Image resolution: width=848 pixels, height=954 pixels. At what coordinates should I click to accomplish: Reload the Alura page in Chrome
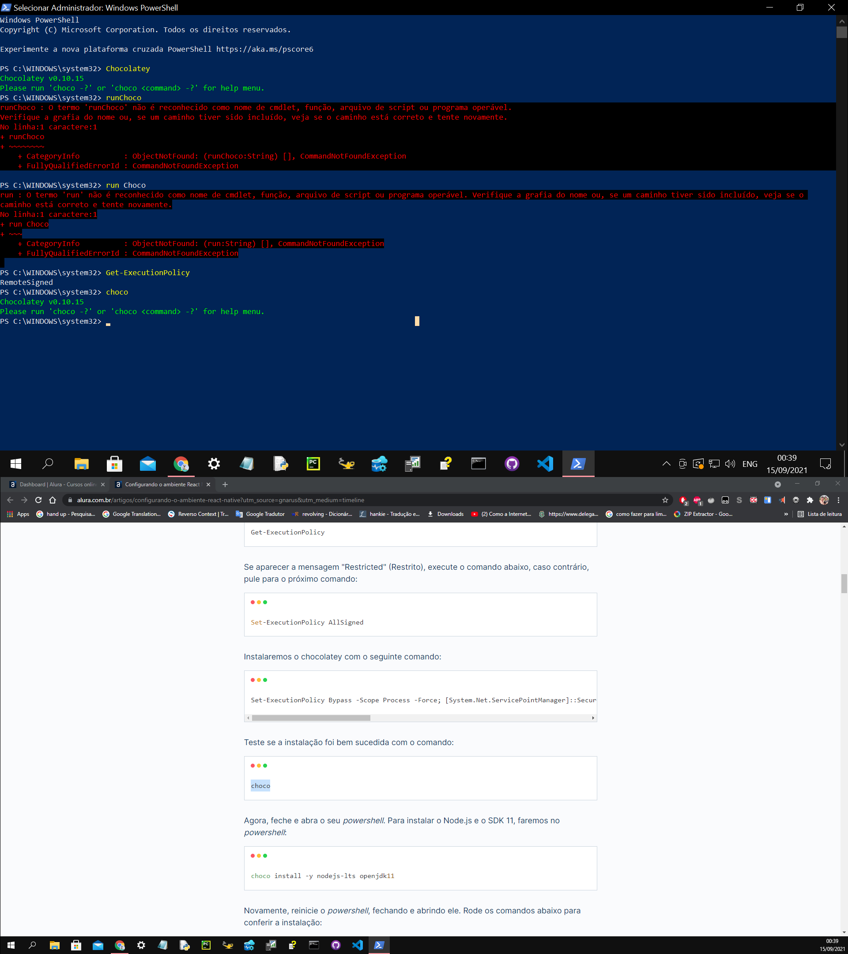(x=38, y=500)
